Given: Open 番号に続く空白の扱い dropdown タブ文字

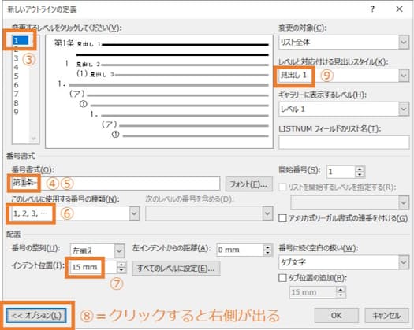Looking at the screenshot, I should pos(344,262).
